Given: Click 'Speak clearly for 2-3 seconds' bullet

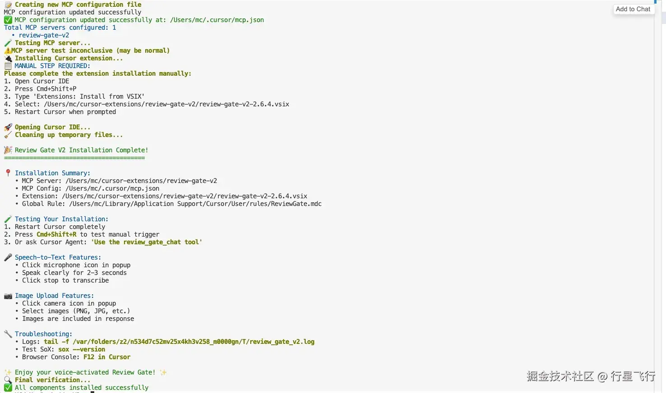Looking at the screenshot, I should [74, 273].
